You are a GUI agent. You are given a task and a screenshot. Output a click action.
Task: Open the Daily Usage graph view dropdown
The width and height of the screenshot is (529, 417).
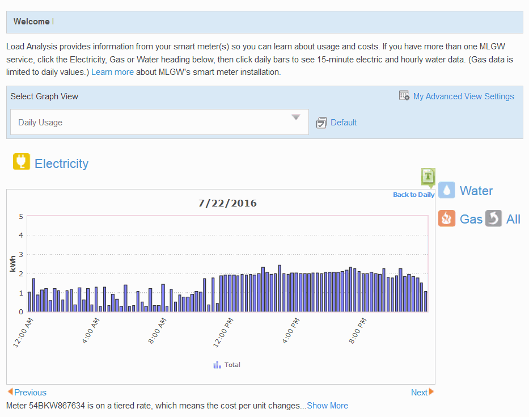159,122
